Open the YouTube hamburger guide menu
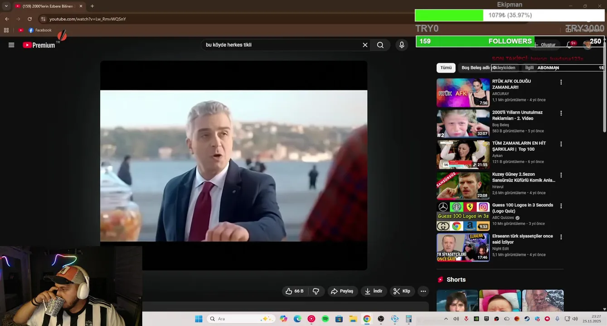 pyautogui.click(x=11, y=45)
